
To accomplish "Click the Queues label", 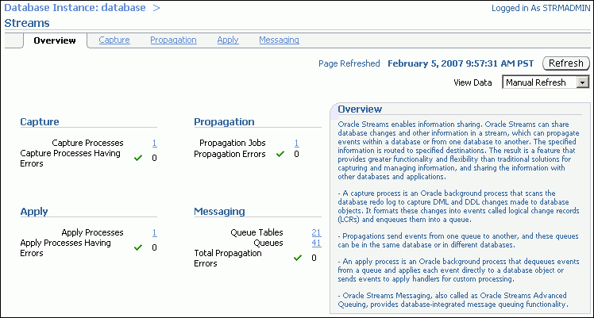I will (268, 243).
